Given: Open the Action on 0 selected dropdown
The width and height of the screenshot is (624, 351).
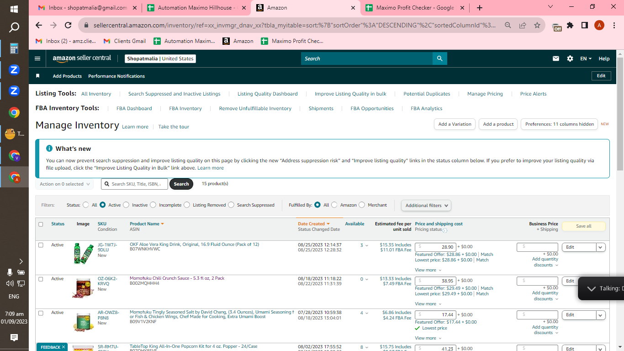Looking at the screenshot, I should (x=64, y=184).
